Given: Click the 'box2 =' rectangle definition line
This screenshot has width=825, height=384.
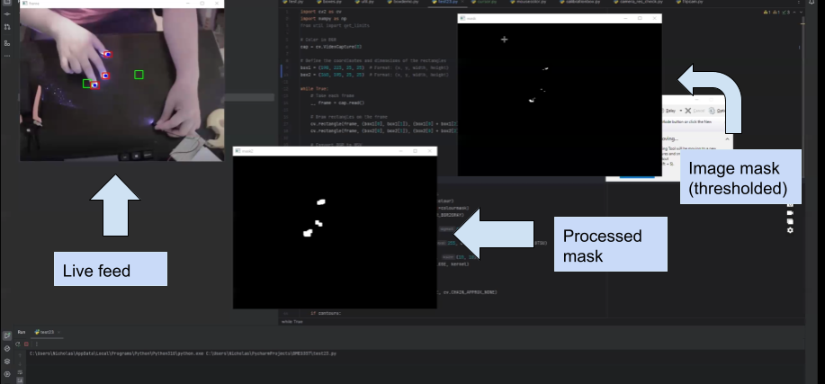Looking at the screenshot, I should (374, 75).
